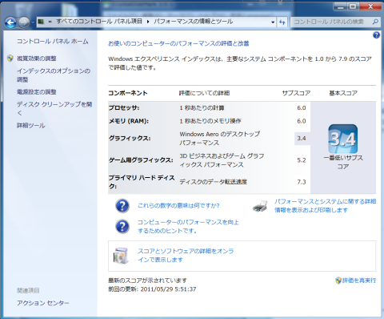Open これらの数字の意味は何ですか? help link

tap(178, 205)
